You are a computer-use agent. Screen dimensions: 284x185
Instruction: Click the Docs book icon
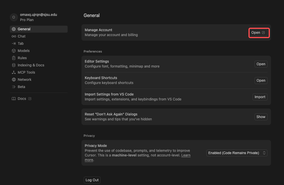click(x=14, y=99)
